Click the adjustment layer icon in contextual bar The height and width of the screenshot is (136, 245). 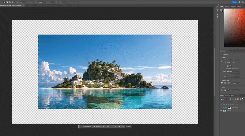point(119,127)
